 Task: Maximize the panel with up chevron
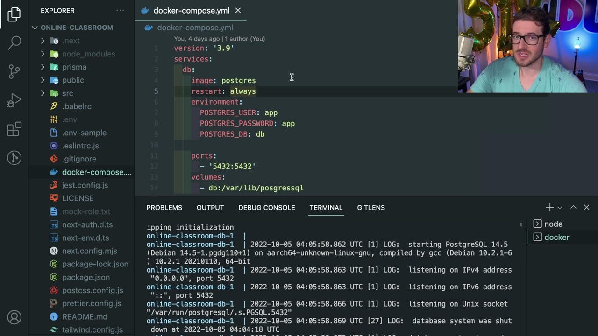click(x=573, y=207)
